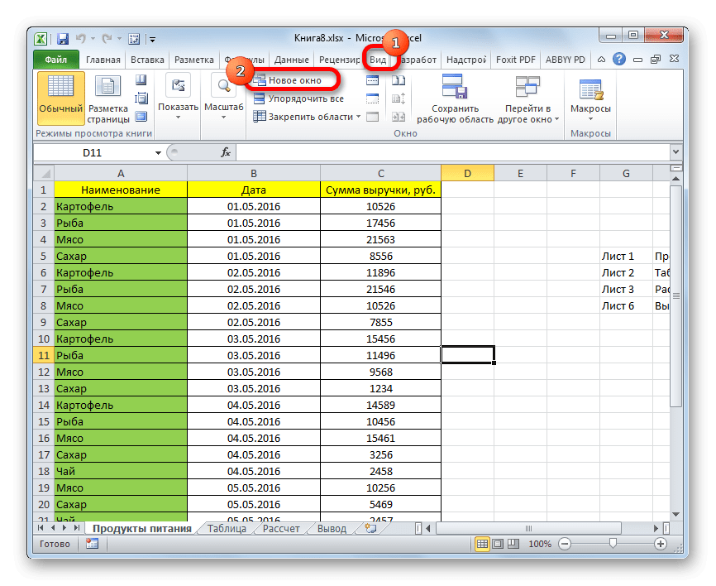Click Сохранить рабочую область button
Viewport: 716px width, 586px height.
click(x=455, y=98)
